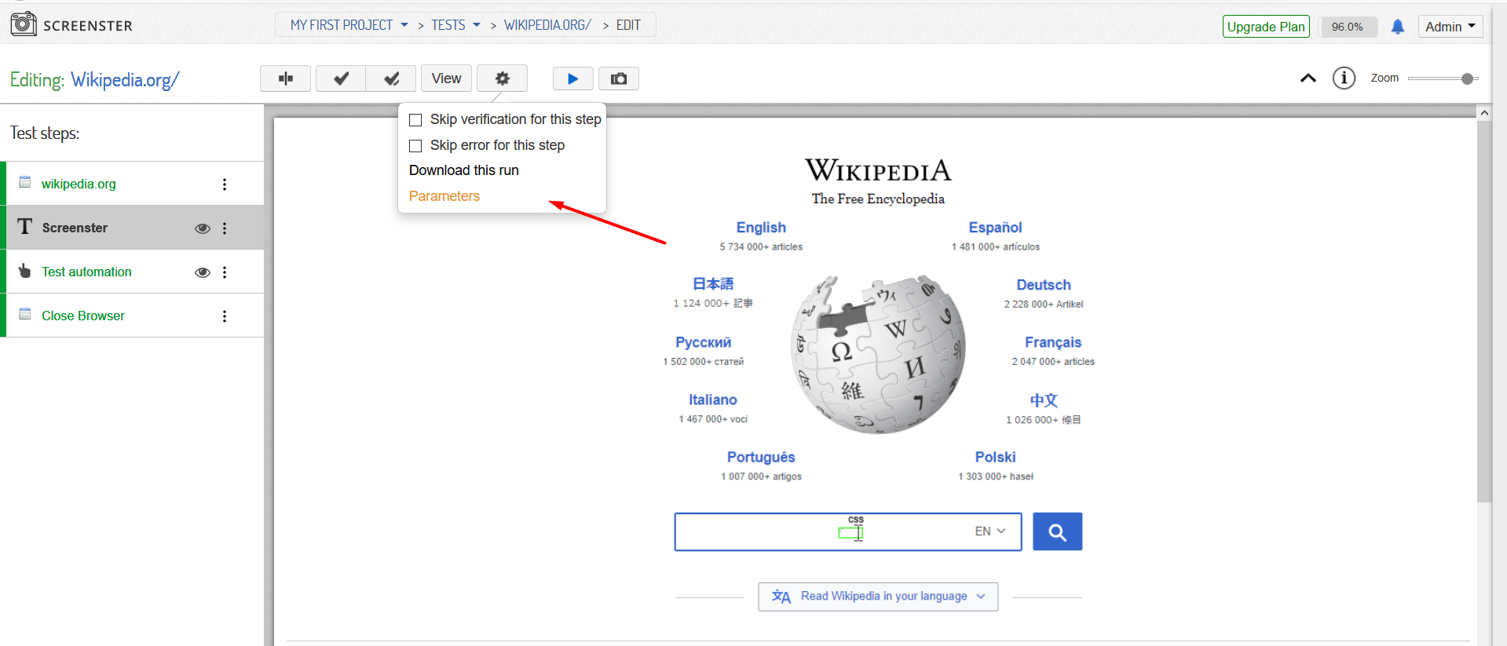Run the test with play button
Image resolution: width=1507 pixels, height=646 pixels.
pos(572,78)
